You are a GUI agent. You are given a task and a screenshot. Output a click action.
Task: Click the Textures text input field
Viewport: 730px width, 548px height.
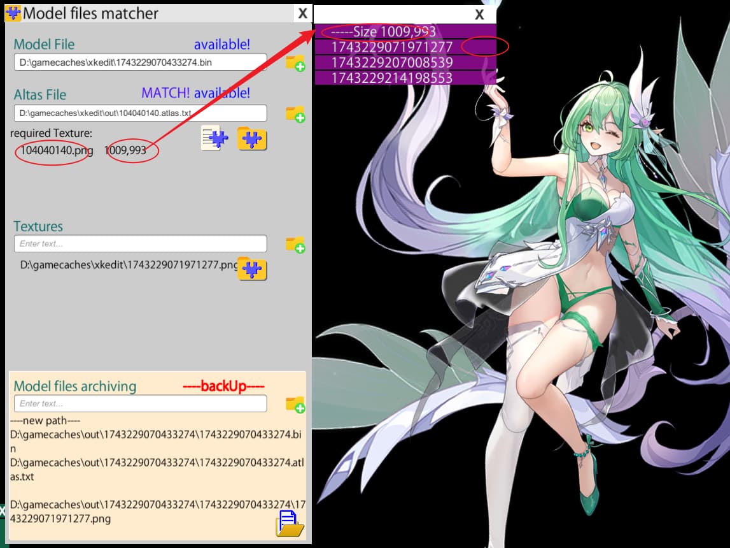(140, 243)
